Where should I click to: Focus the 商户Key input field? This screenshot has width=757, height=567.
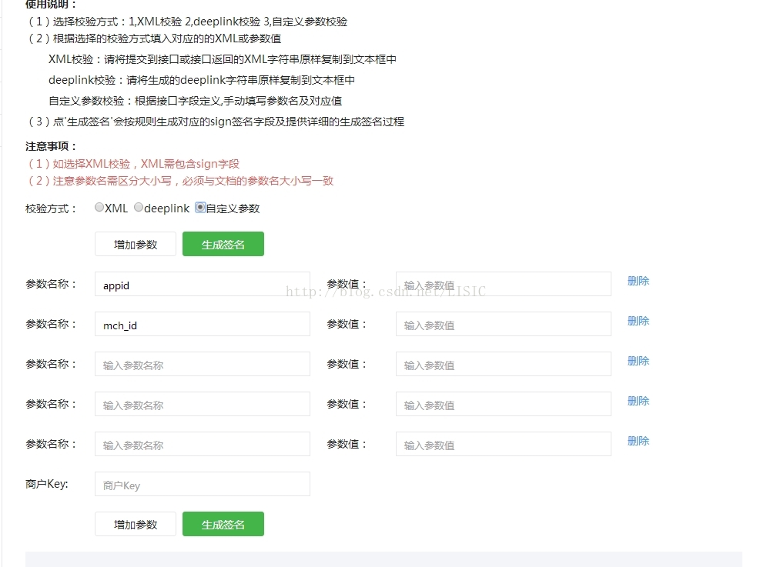pos(203,484)
